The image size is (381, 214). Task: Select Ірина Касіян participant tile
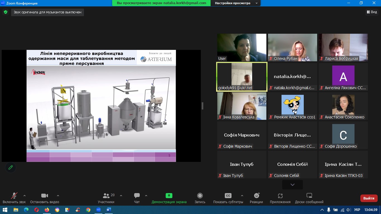[343, 164]
